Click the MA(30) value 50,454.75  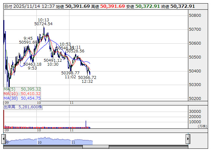tap(31, 98)
